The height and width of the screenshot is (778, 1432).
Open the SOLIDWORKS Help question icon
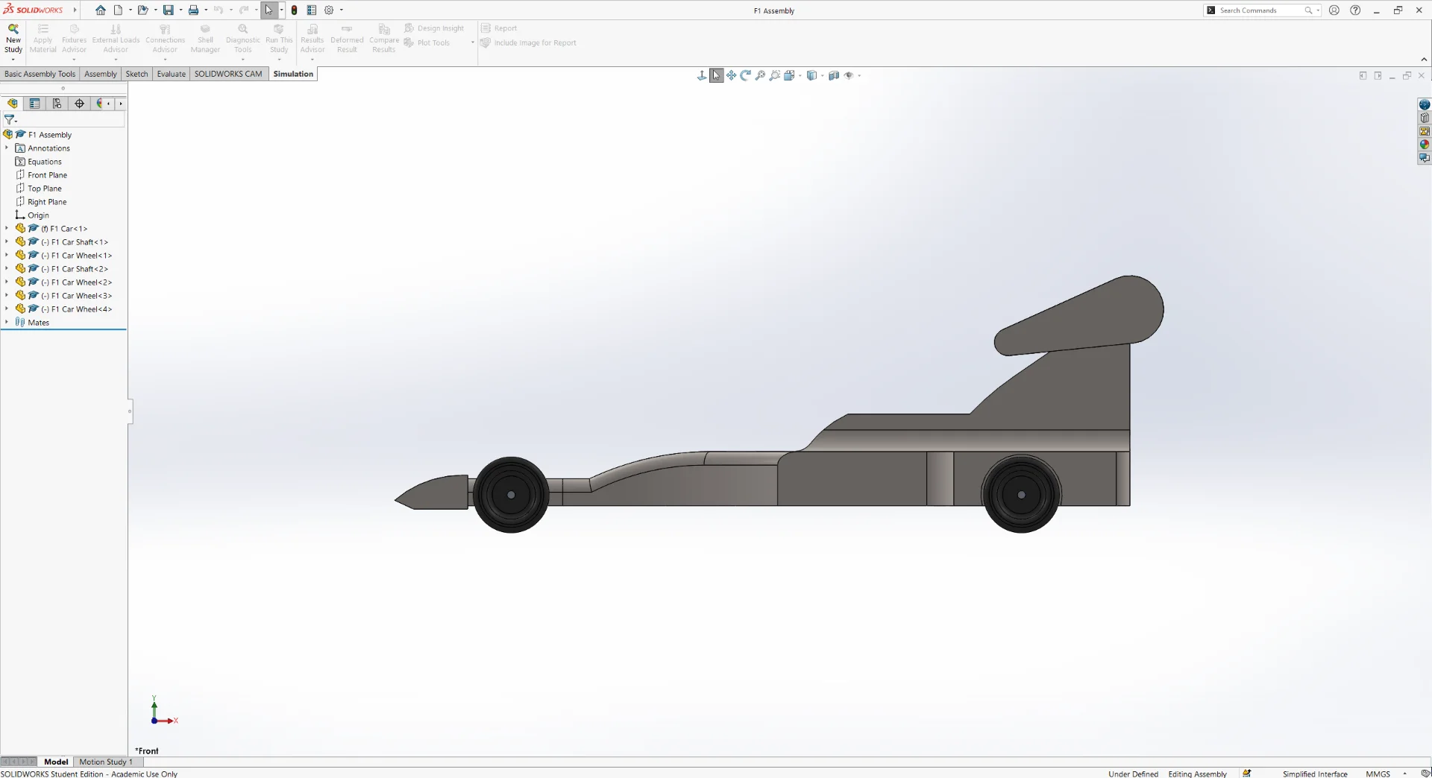[x=1355, y=10]
